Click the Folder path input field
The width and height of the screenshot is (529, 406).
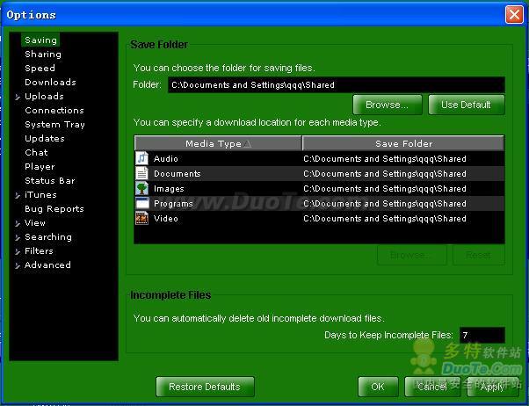click(x=336, y=84)
